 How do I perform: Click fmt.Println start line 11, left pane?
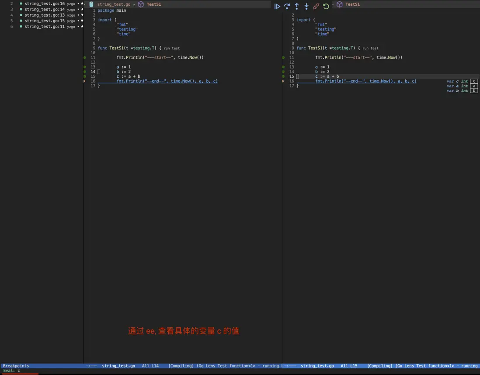pos(160,58)
